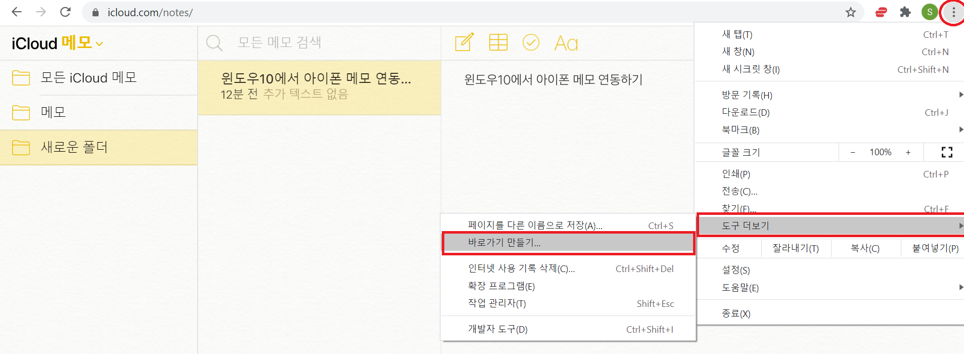Click the lock icon in address bar
The image size is (964, 360).
95,13
